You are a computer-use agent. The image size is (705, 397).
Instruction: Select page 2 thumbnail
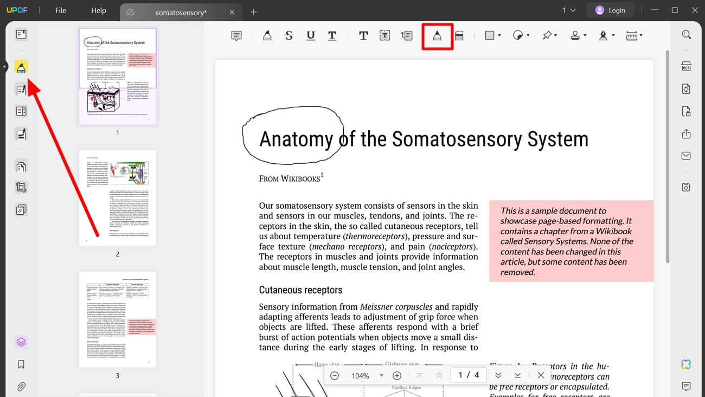point(118,198)
